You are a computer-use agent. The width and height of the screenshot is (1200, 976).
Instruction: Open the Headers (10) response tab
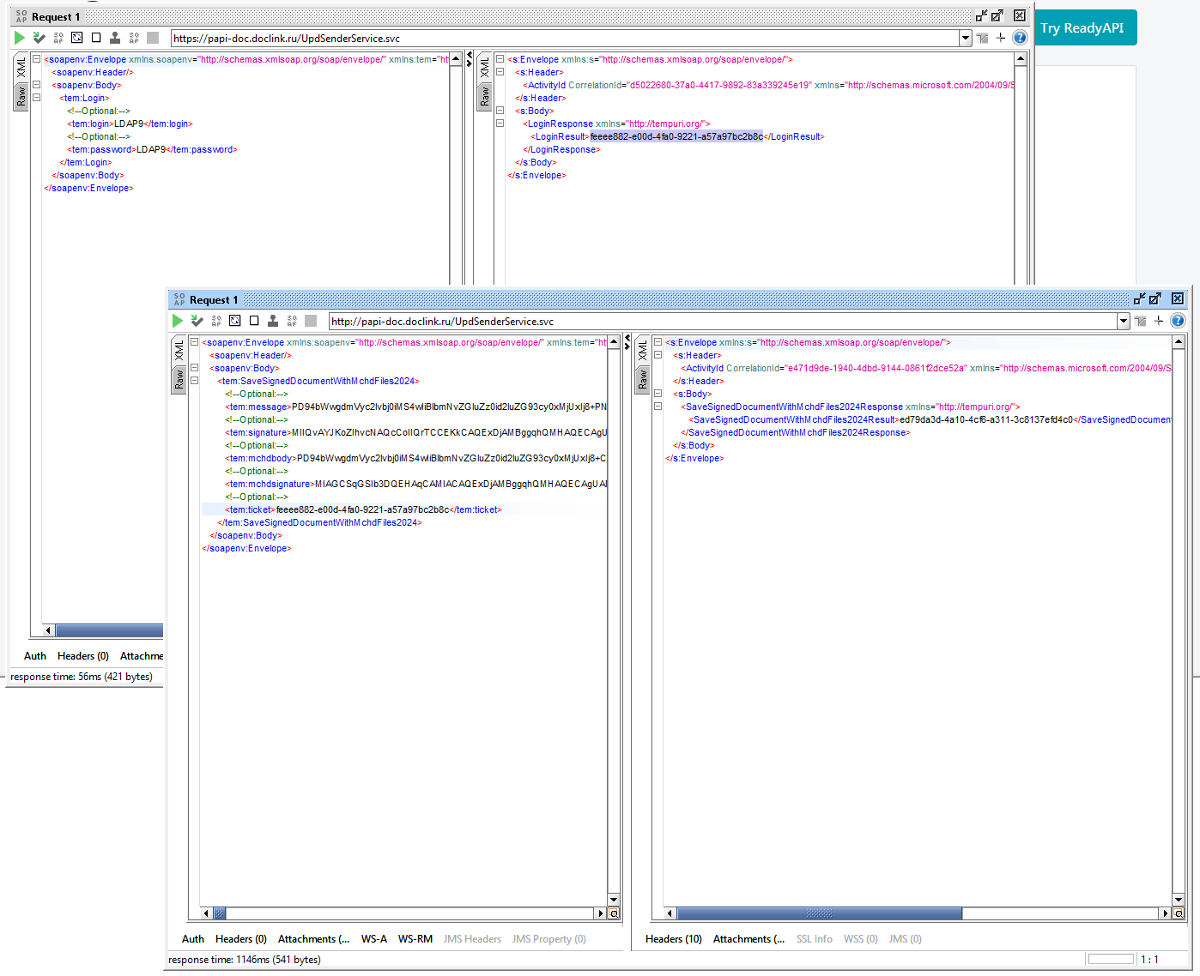674,939
